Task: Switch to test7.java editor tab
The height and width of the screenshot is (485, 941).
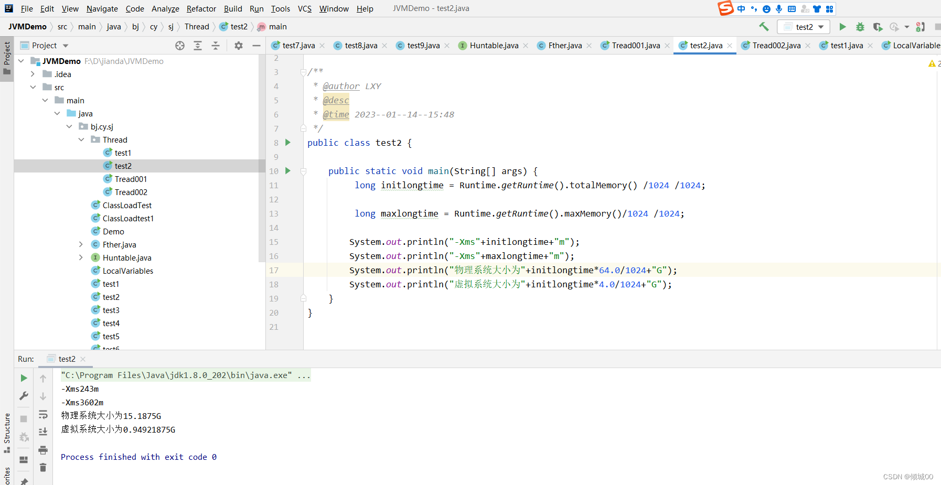Action: point(298,46)
